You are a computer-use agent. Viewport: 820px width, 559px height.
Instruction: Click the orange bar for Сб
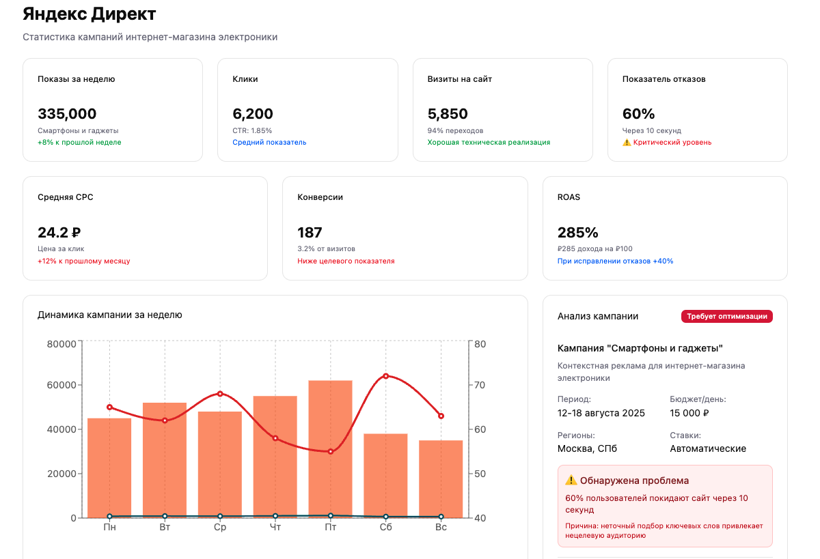click(x=386, y=476)
